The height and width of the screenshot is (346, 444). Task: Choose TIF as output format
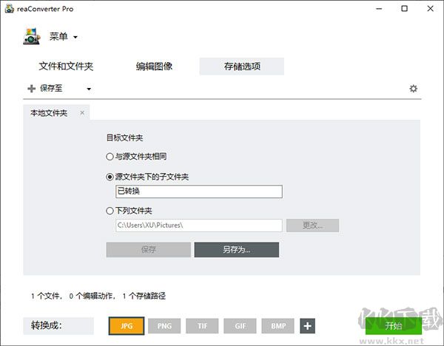pos(202,326)
